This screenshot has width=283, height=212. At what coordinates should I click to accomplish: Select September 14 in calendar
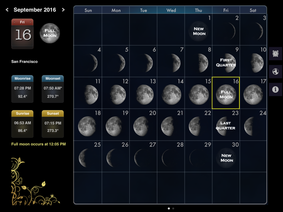171,93
